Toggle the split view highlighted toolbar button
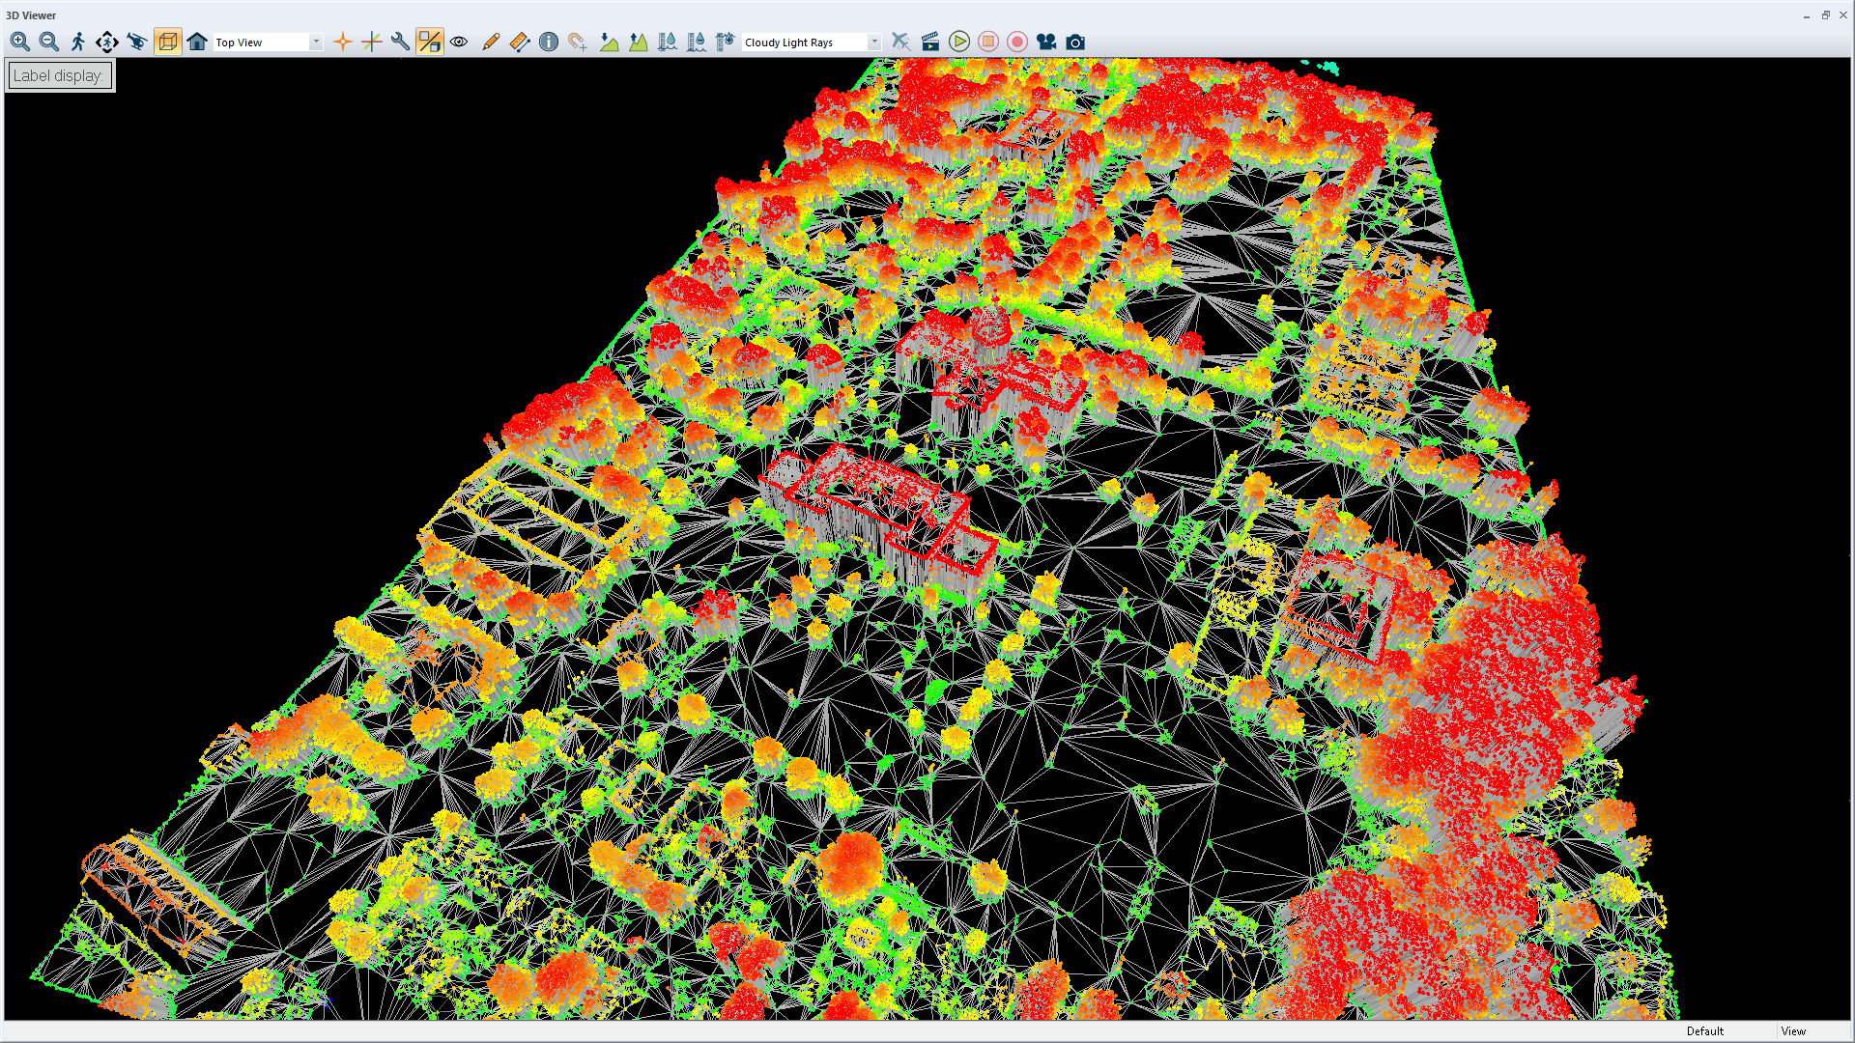The height and width of the screenshot is (1043, 1855). click(x=430, y=42)
